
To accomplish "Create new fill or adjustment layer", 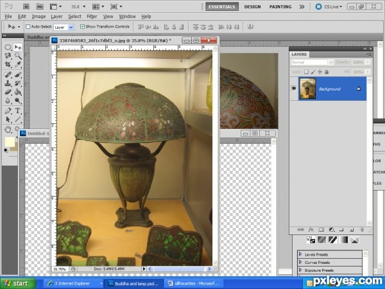I will tap(332, 229).
